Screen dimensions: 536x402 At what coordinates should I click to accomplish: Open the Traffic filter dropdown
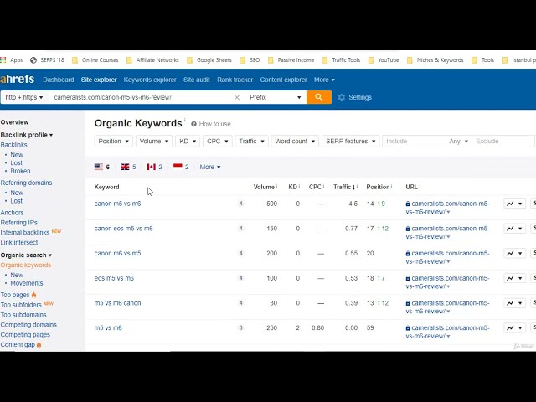[x=251, y=142]
